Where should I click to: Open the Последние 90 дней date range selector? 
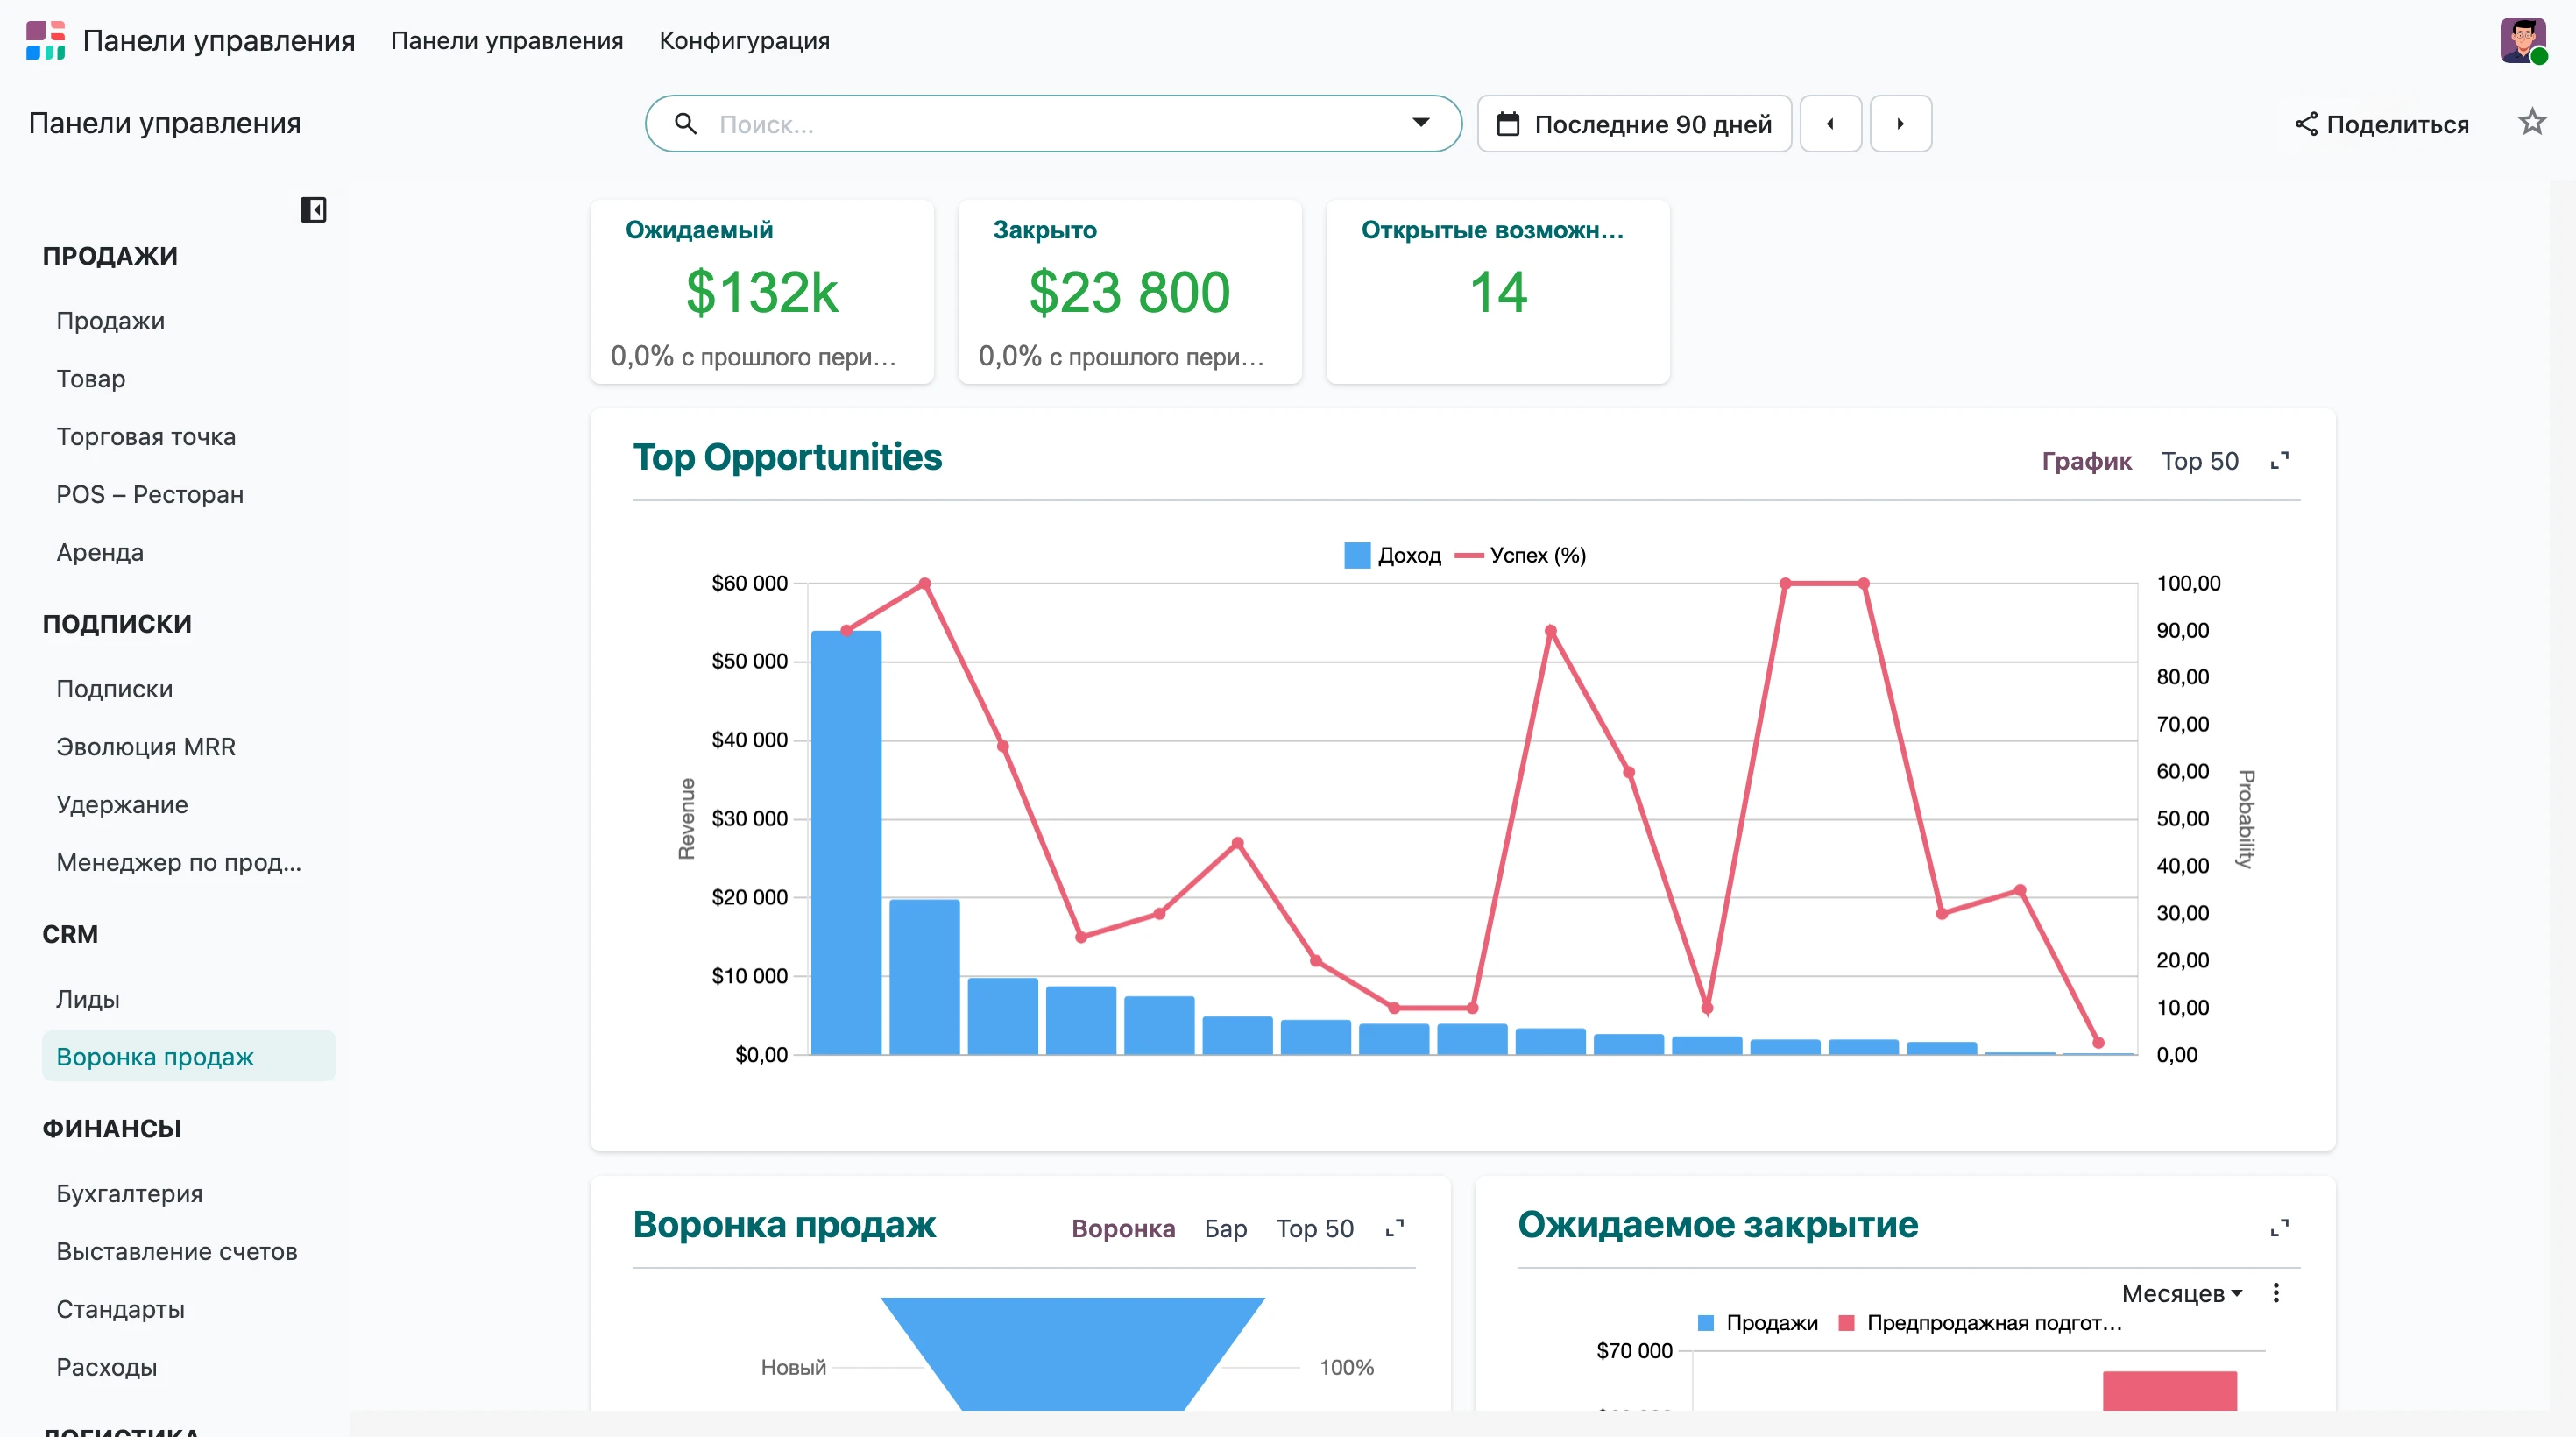point(1634,124)
